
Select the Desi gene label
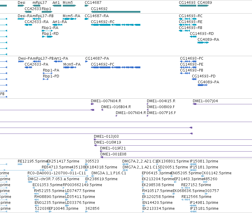[21, 3]
